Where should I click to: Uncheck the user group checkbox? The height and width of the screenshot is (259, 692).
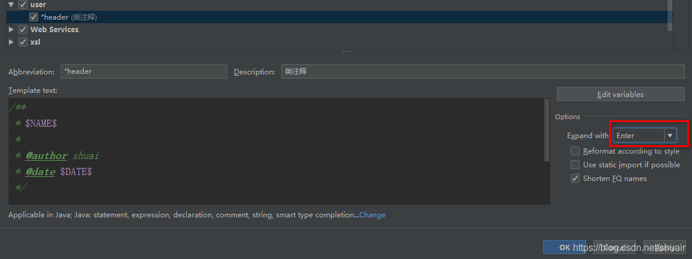23,5
